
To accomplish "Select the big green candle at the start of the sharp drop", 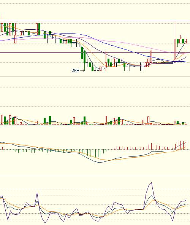I will coord(82,53).
